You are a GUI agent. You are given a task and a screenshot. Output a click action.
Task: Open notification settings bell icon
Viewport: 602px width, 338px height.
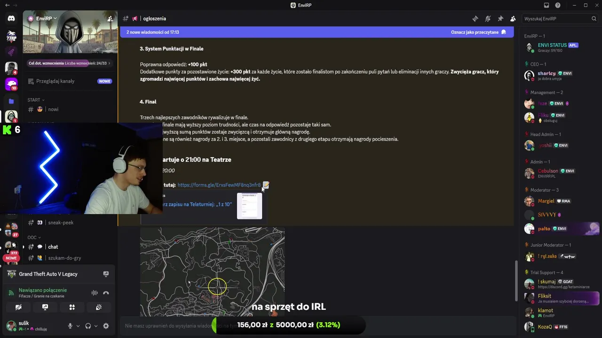pyautogui.click(x=488, y=19)
